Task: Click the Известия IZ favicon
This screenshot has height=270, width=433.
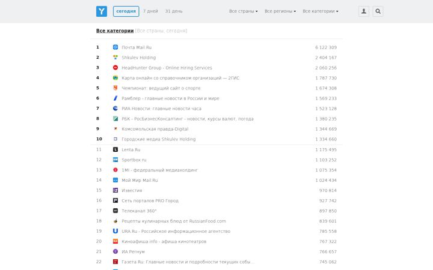Action: [x=115, y=190]
